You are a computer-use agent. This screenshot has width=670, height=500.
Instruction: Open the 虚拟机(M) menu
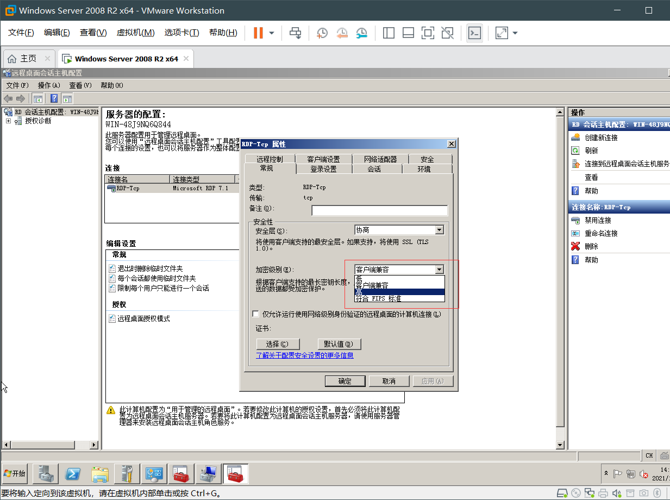pyautogui.click(x=135, y=33)
